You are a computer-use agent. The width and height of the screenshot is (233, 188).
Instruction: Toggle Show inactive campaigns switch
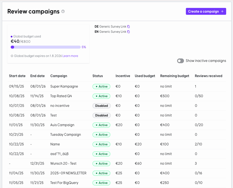[180, 61]
